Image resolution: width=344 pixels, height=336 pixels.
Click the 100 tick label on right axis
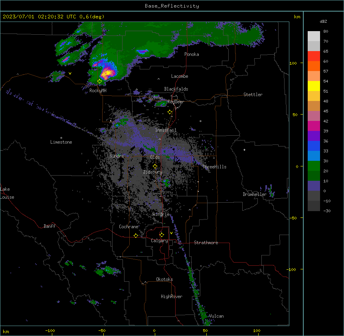[293, 63]
